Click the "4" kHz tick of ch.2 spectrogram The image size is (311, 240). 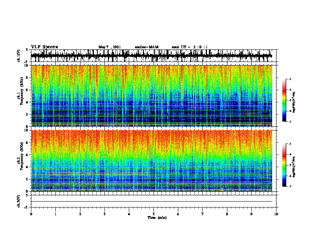[x=27, y=167]
